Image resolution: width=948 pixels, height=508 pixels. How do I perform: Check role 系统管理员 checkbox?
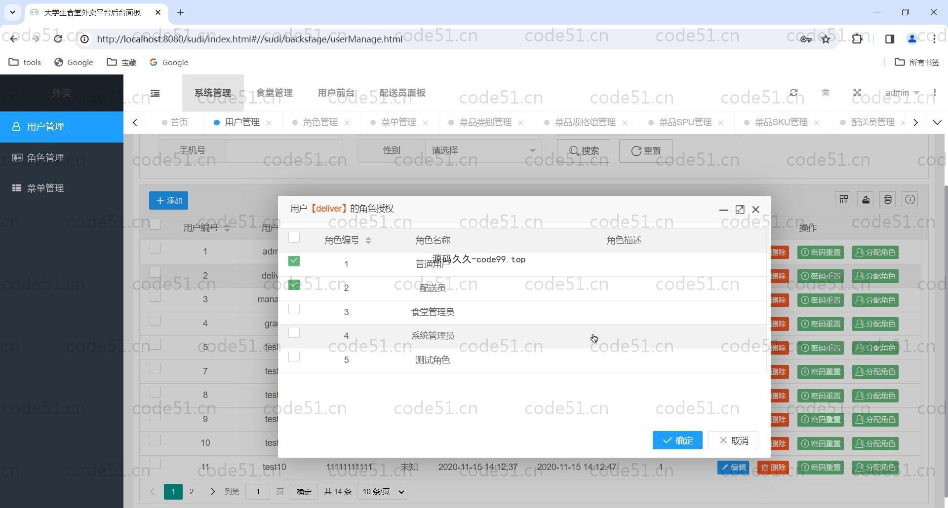(294, 332)
